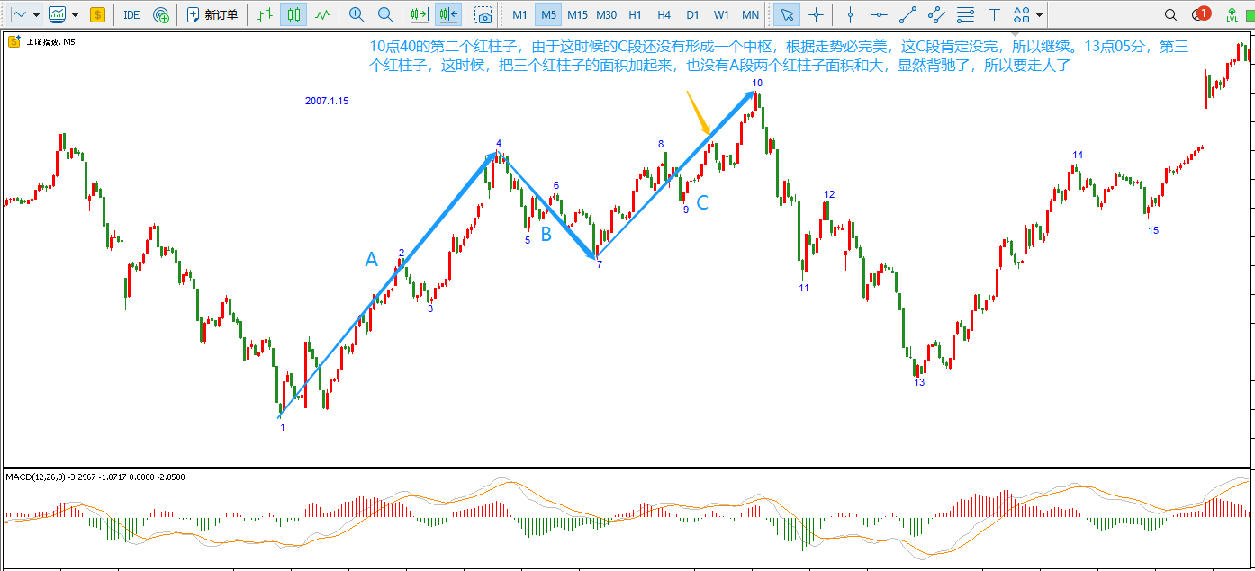Switch to the H4 timeframe

click(x=664, y=14)
